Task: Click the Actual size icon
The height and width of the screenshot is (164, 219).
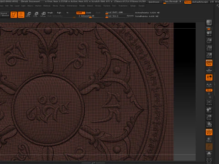Action: click(x=209, y=48)
